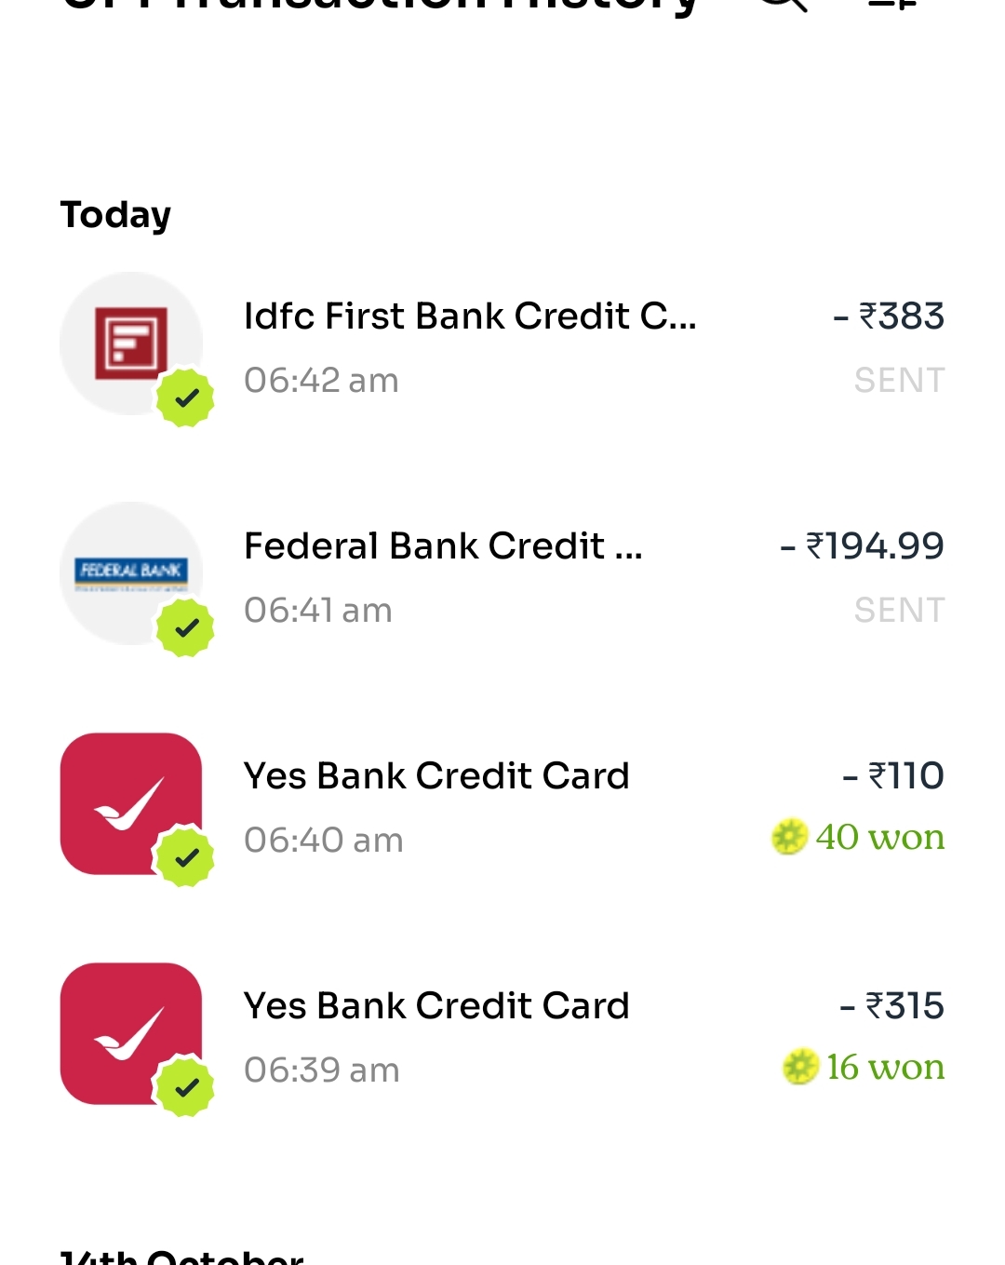Tap the 40 won reward label

tap(879, 837)
